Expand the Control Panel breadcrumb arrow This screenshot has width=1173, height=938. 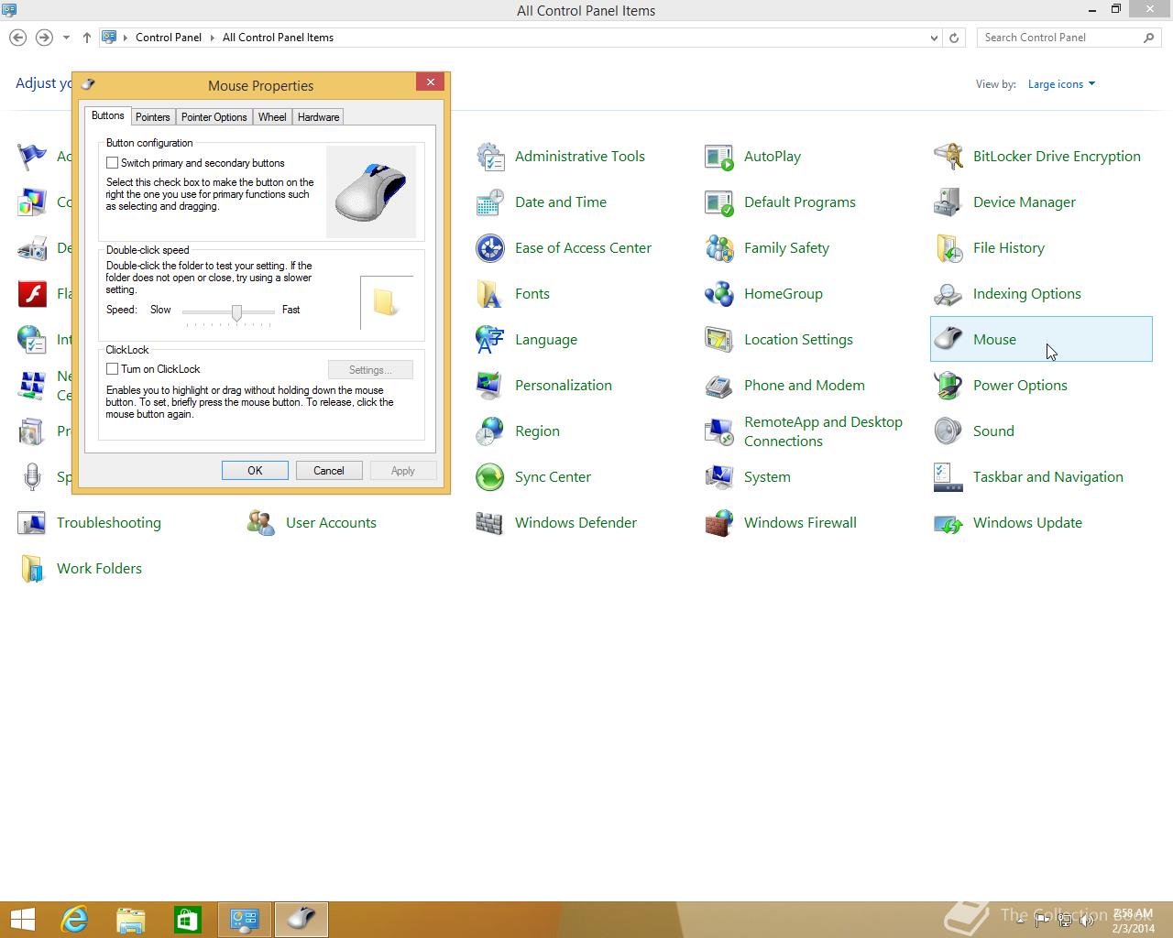click(x=212, y=38)
